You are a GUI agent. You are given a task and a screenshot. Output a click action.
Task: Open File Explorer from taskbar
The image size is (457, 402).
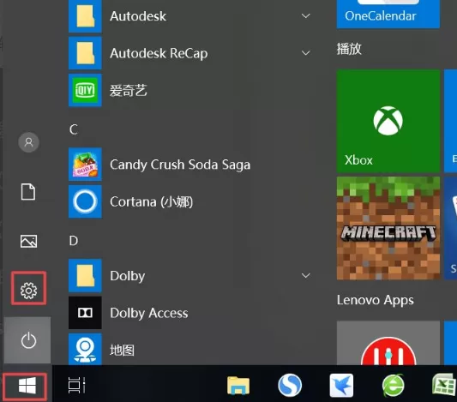238,386
